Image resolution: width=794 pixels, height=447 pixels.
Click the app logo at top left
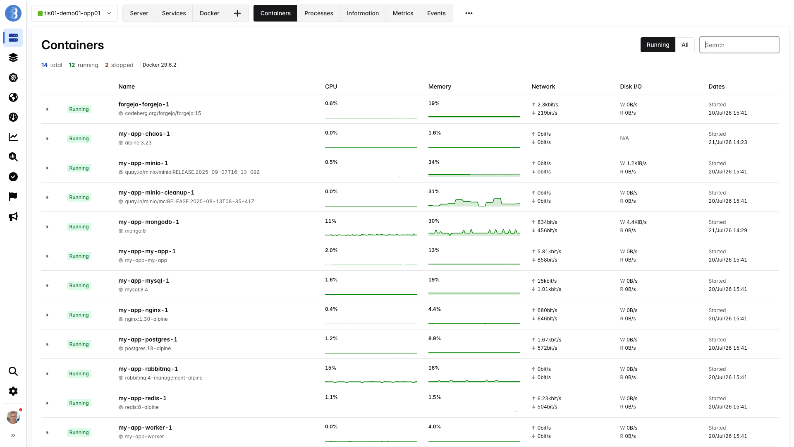(13, 13)
